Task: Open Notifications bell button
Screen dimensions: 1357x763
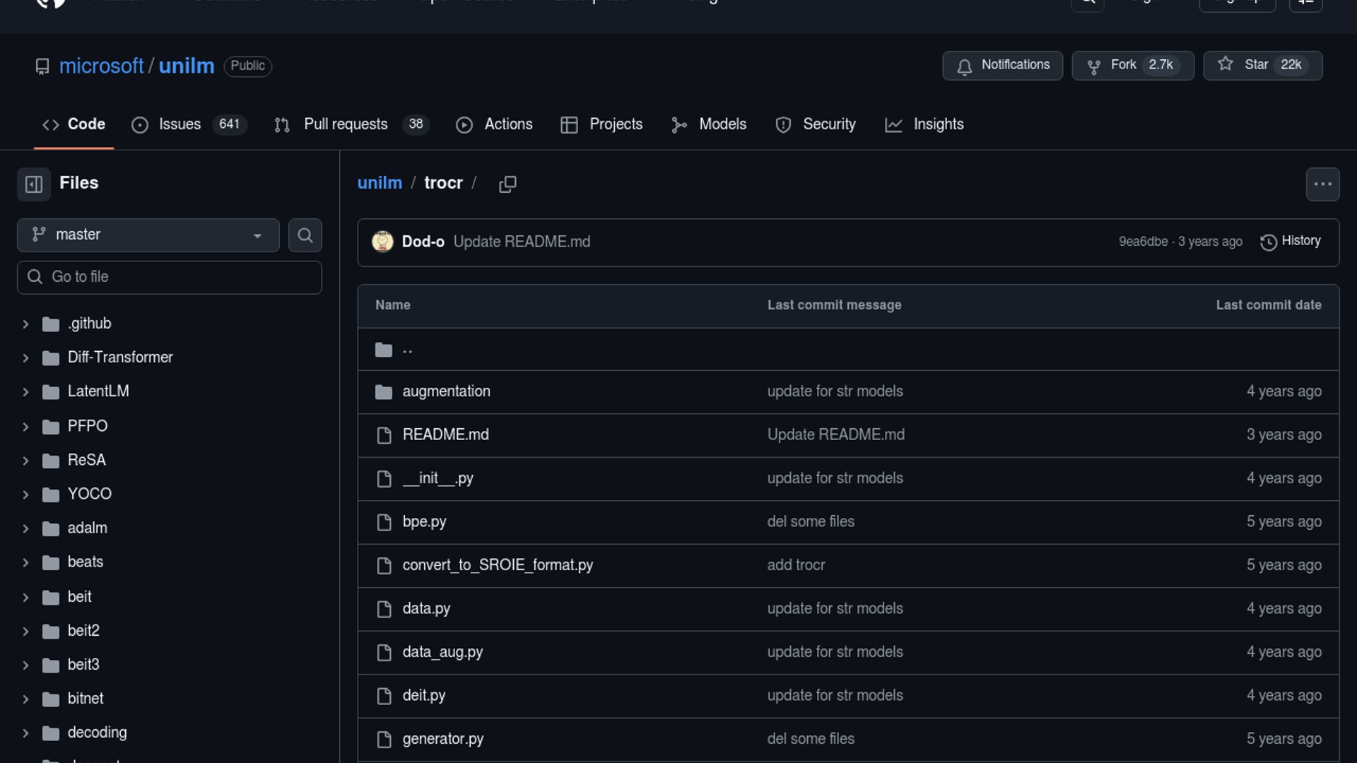Action: (x=1001, y=65)
